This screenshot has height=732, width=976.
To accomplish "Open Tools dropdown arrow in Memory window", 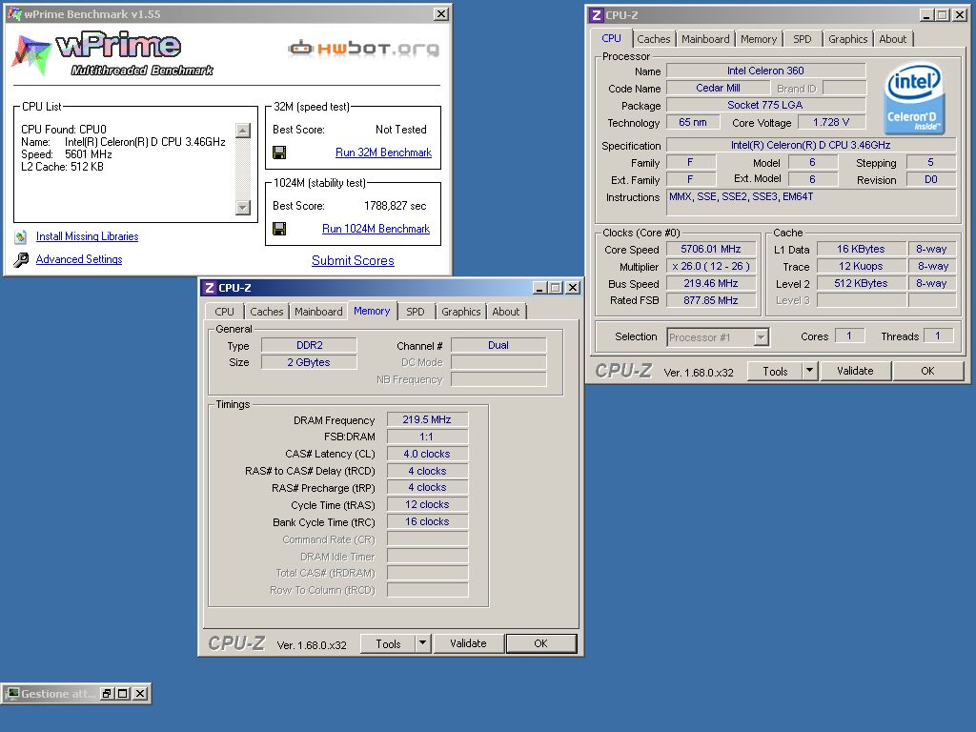I will click(422, 643).
